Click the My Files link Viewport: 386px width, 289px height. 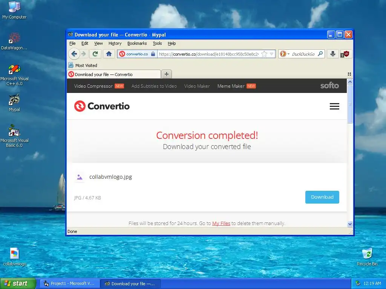(221, 224)
